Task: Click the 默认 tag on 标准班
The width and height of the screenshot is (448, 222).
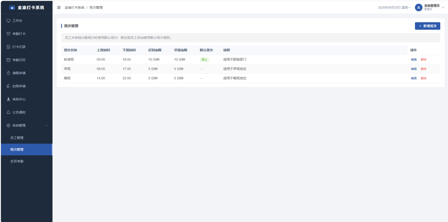Action: click(204, 60)
